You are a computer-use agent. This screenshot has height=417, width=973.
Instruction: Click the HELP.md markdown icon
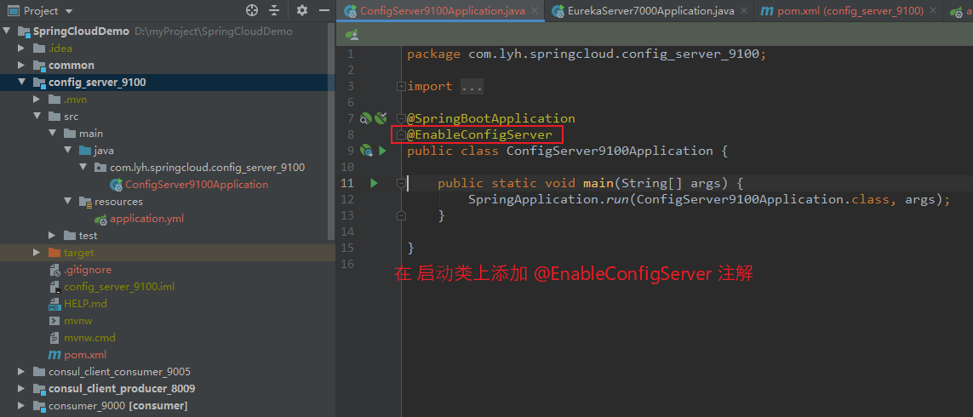54,304
